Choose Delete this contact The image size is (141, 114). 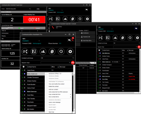pos(54,87)
